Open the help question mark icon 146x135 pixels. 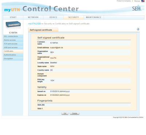[x=138, y=29]
